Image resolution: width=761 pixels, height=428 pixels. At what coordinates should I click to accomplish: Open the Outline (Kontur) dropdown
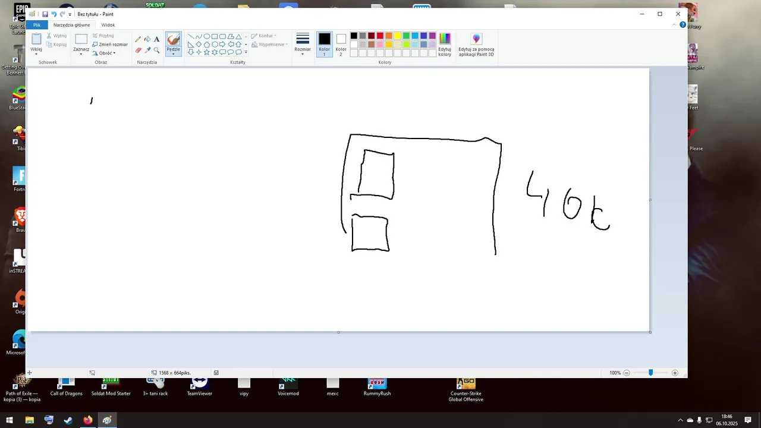click(x=264, y=36)
